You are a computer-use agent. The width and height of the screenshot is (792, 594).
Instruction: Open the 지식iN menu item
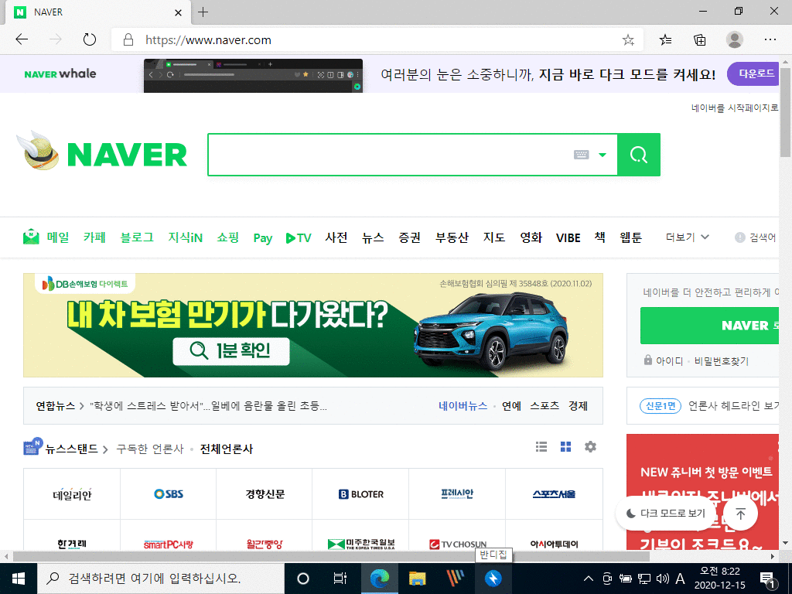186,237
